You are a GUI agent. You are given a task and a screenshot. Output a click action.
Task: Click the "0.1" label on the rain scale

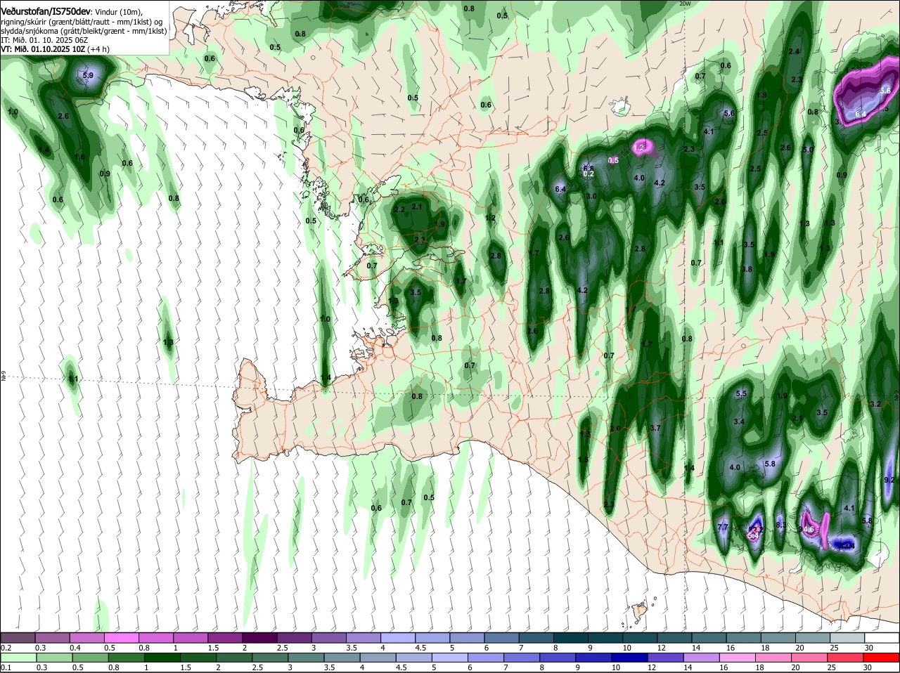pyautogui.click(x=6, y=667)
